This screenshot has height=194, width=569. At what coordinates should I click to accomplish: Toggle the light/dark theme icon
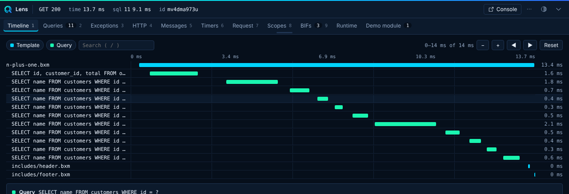tap(544, 9)
